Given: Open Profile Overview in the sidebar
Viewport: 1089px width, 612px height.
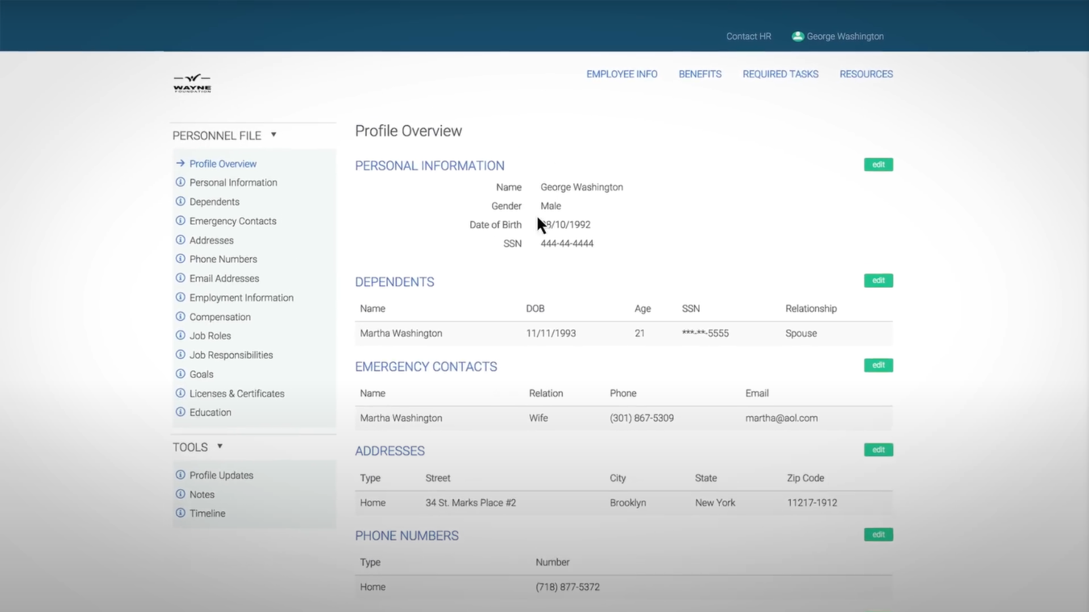Looking at the screenshot, I should 223,164.
